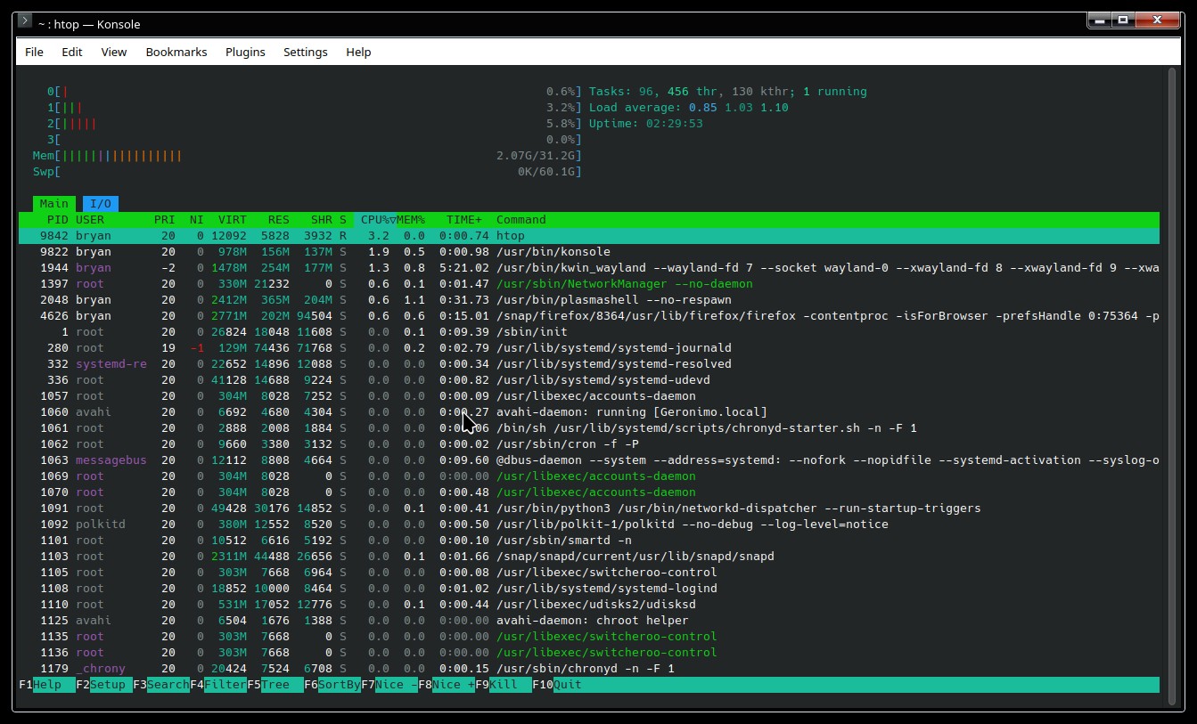Click the F4 Filter button

point(218,685)
